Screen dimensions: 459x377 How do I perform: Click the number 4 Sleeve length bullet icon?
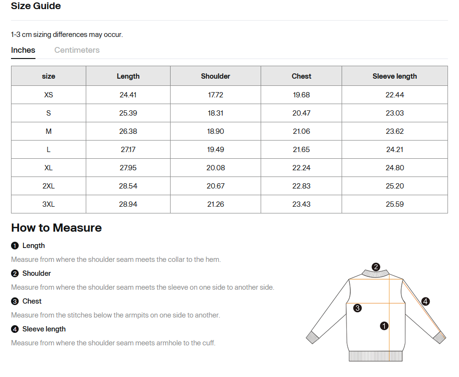click(x=15, y=329)
